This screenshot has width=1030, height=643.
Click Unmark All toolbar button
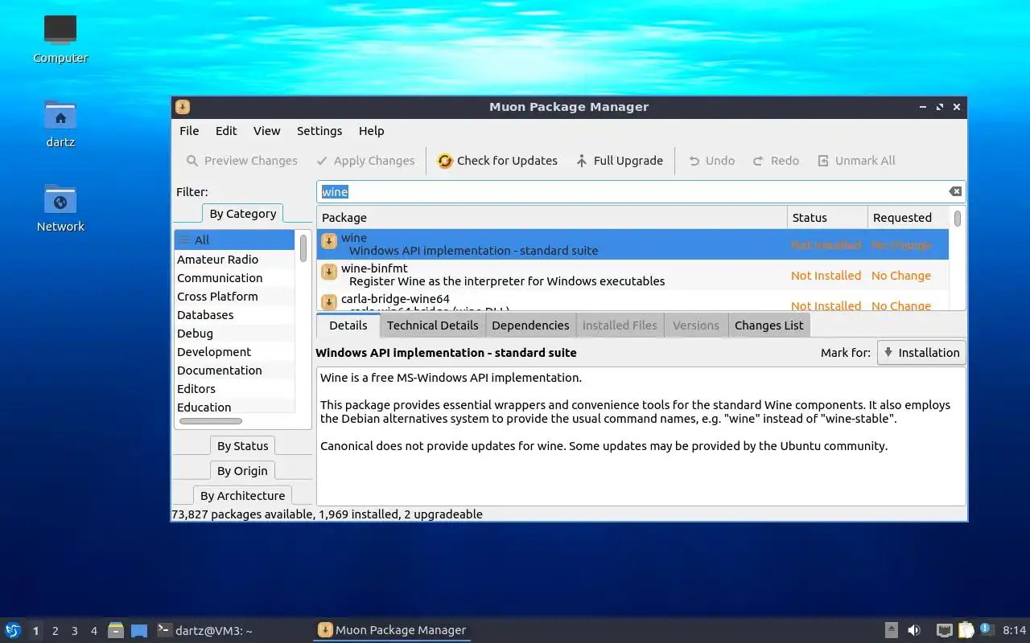click(x=856, y=161)
